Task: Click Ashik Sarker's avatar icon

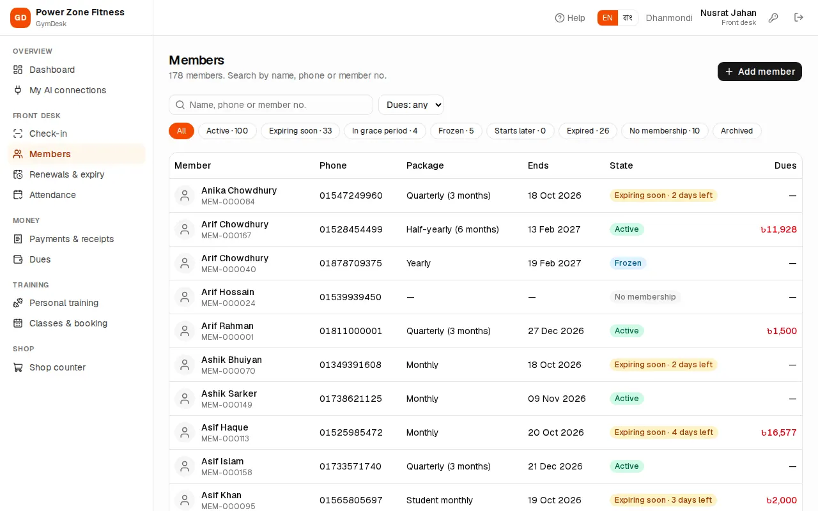Action: point(185,399)
